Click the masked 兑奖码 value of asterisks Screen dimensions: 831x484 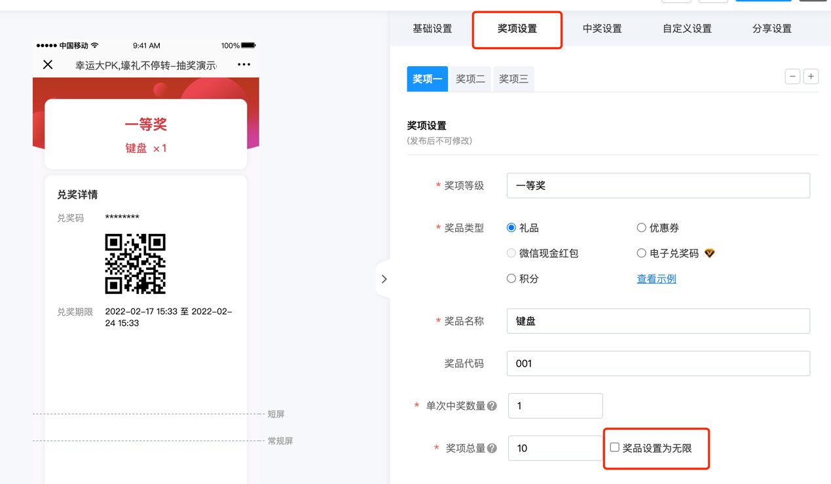[x=122, y=217]
